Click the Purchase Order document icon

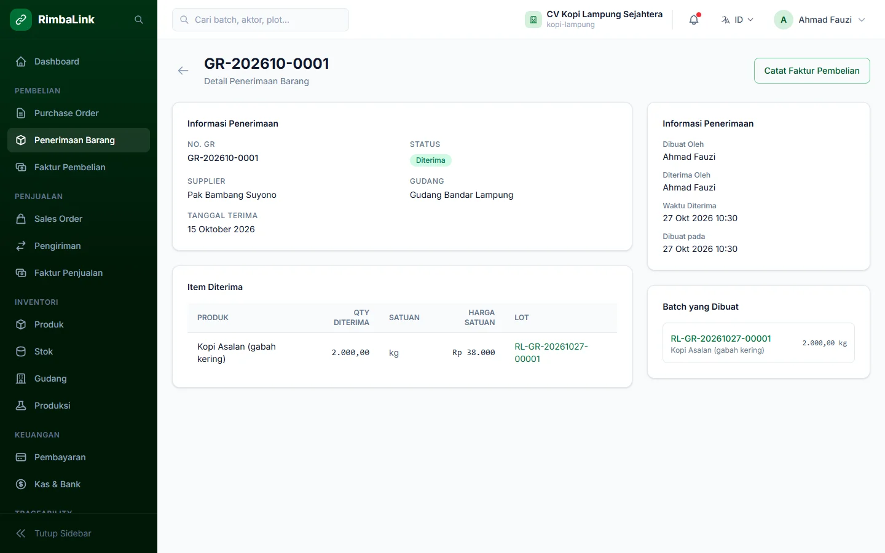21,113
